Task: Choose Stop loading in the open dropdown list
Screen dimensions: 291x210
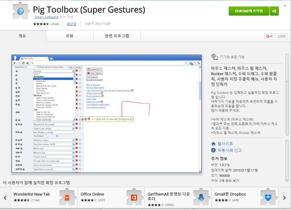Action: (x=42, y=88)
